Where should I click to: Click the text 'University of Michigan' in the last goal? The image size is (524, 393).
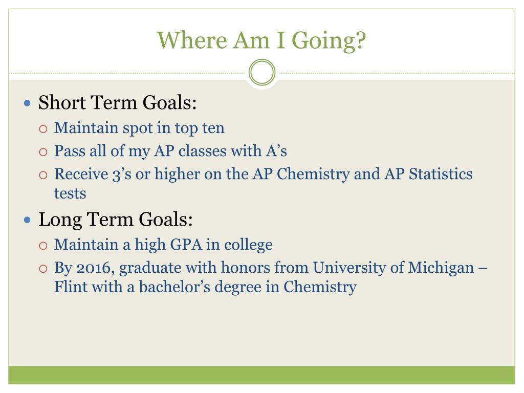pyautogui.click(x=394, y=268)
